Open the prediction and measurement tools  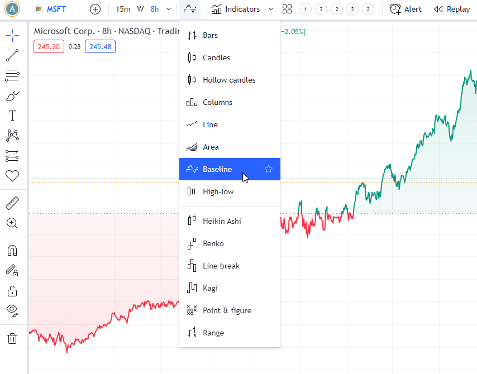point(12,156)
